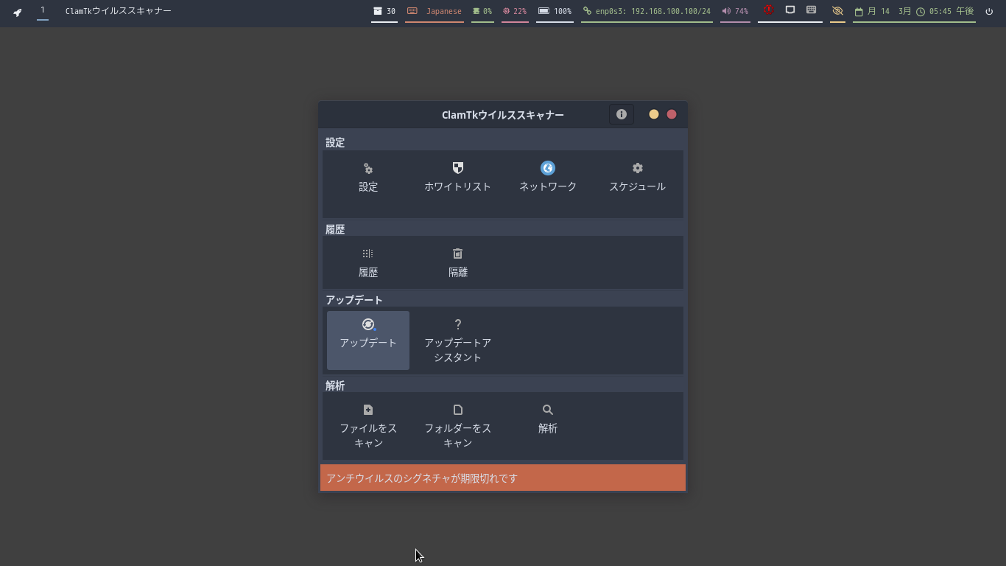Click the info button in ClamTk title bar

pos(622,114)
